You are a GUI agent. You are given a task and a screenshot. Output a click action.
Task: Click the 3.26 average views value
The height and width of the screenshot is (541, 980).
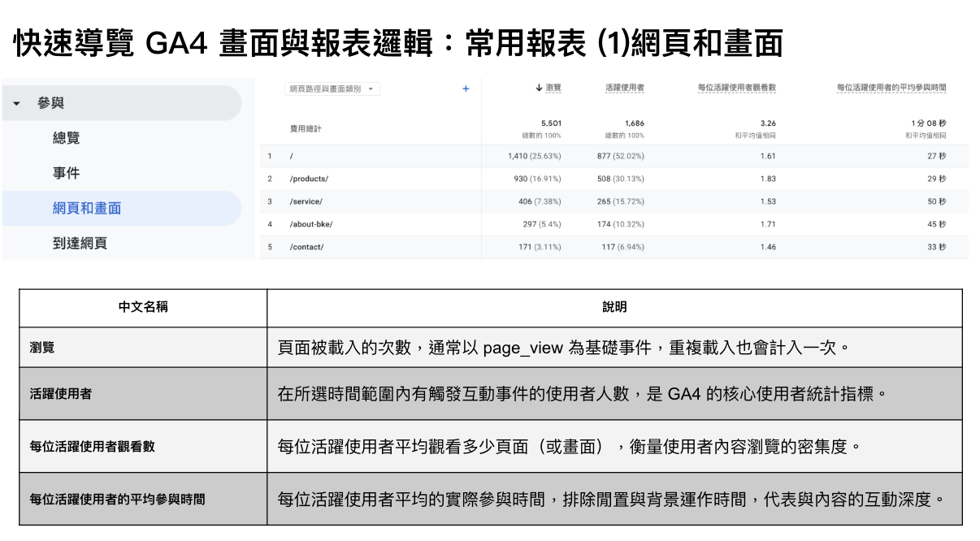pyautogui.click(x=768, y=123)
